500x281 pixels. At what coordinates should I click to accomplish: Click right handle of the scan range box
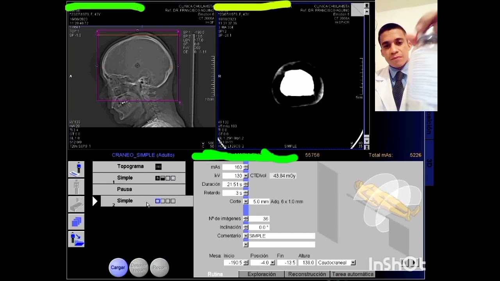pos(178,66)
